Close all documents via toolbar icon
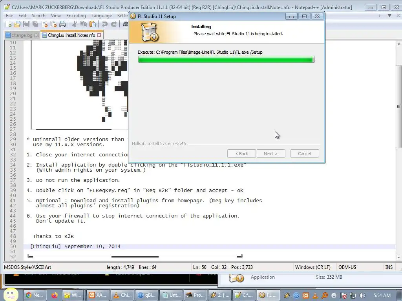The height and width of the screenshot is (301, 402). coord(53,24)
